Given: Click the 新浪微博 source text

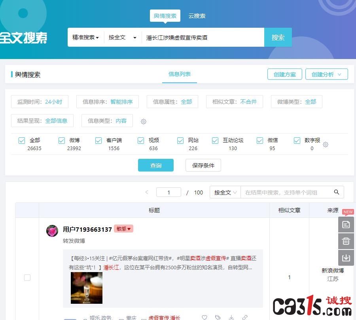Looking at the screenshot, I should [333, 270].
